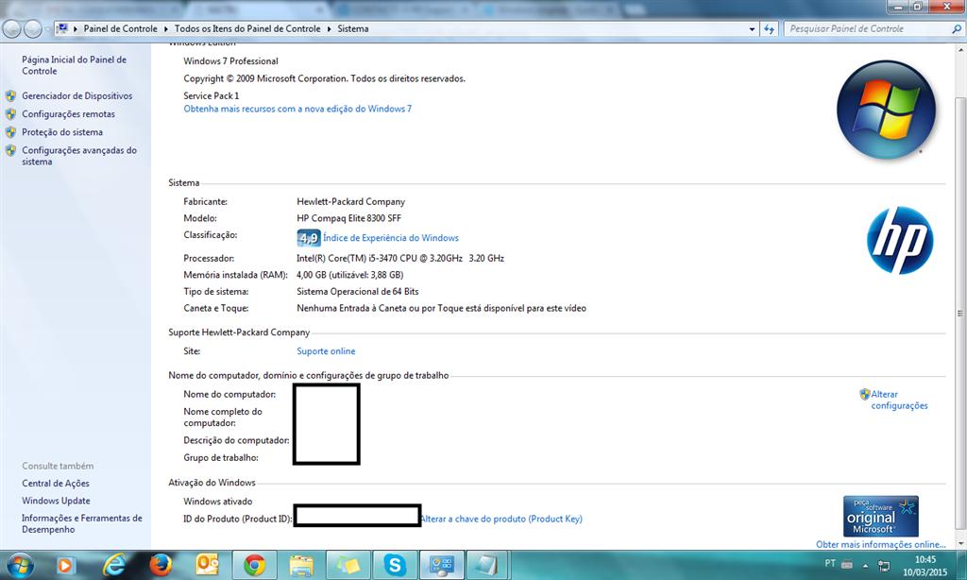Open Google Chrome from the taskbar
The image size is (967, 580).
254,566
